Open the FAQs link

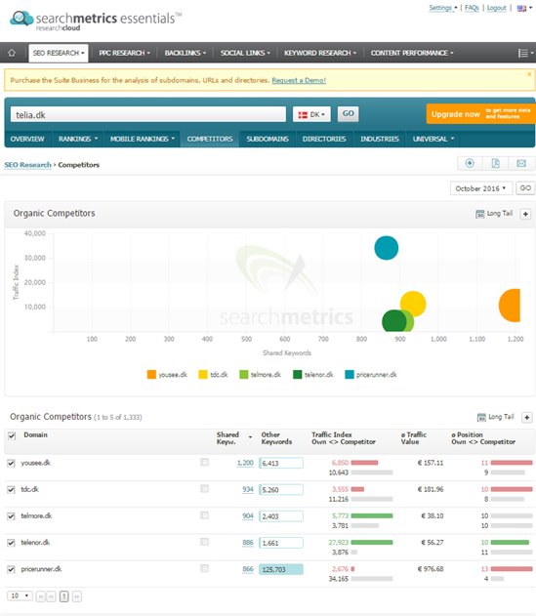[x=472, y=8]
